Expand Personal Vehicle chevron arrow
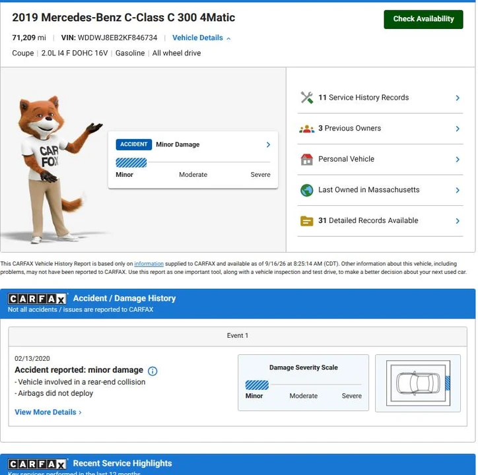478x475 pixels. 458,160
